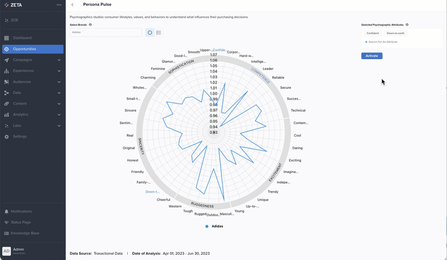Toggle the Adidas legend series

pos(214,226)
